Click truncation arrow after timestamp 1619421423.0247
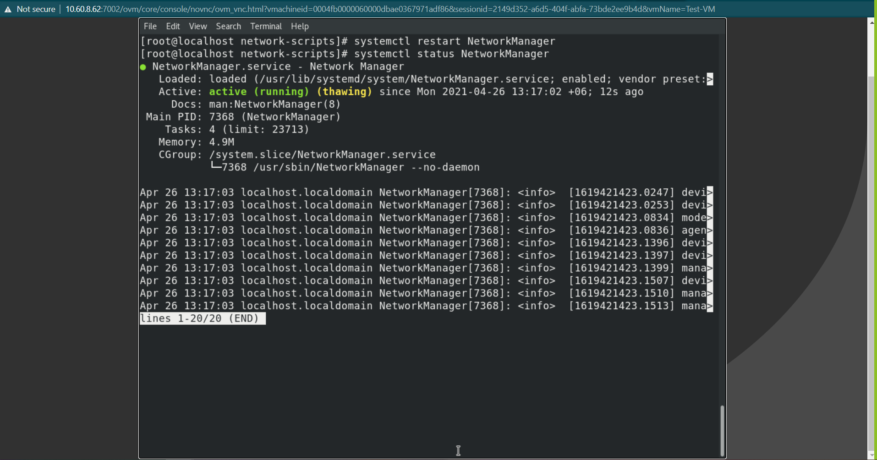 click(710, 192)
